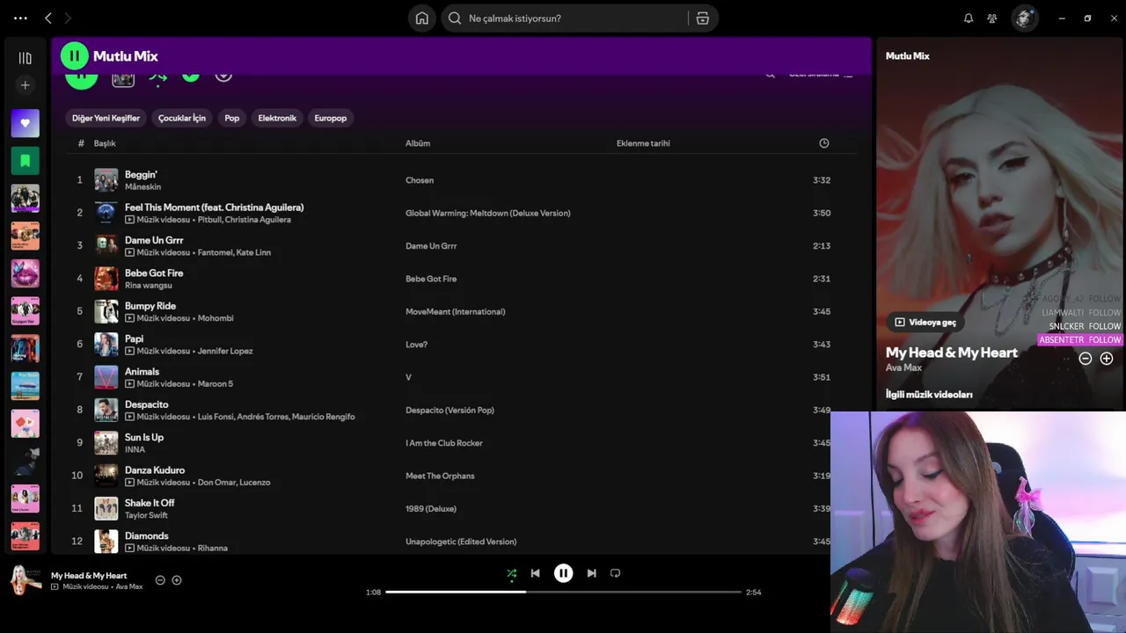Go to the Home screen
1126x633 pixels.
(422, 18)
